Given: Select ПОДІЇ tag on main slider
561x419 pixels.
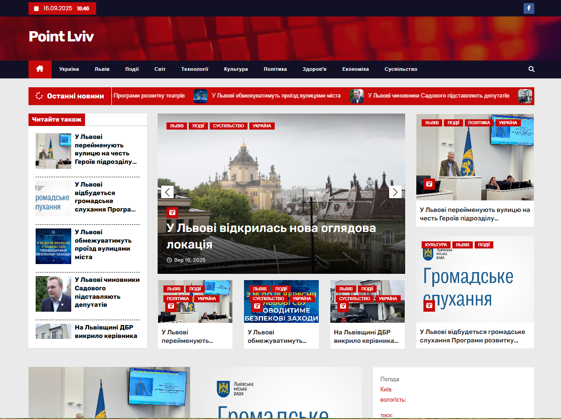Looking at the screenshot, I should (x=199, y=126).
